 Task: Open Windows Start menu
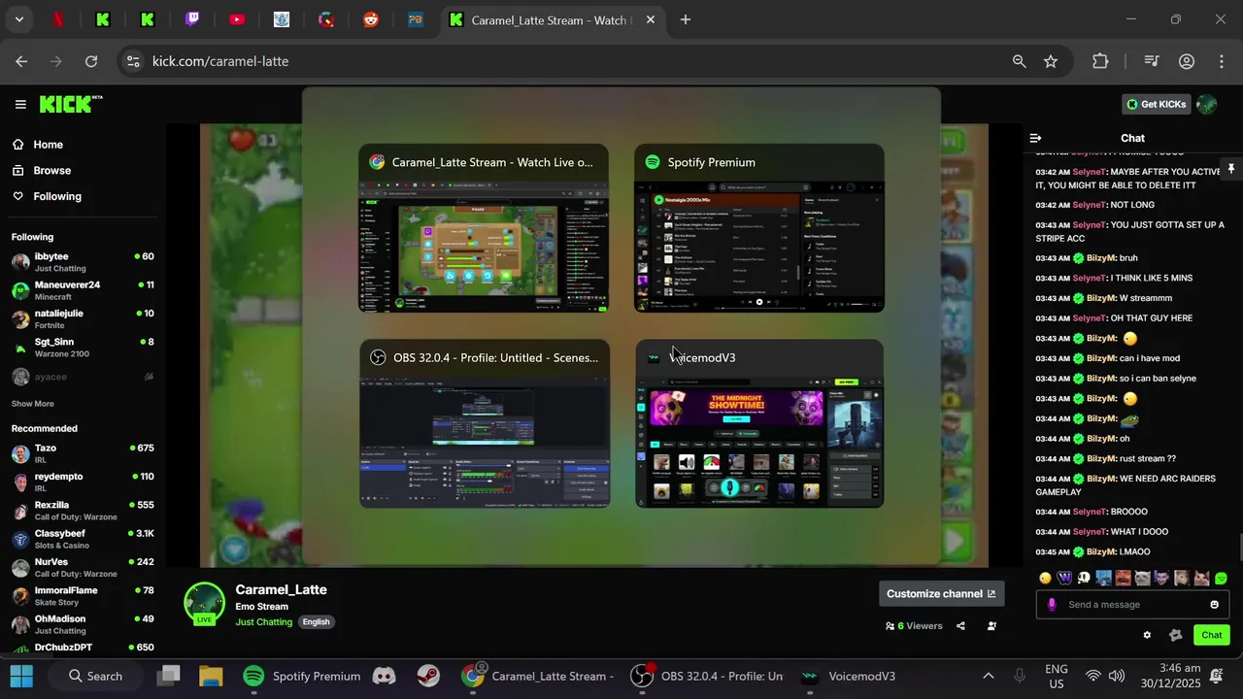pyautogui.click(x=21, y=676)
